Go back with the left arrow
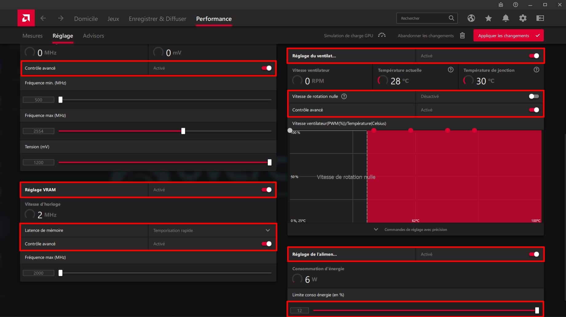 (43, 18)
